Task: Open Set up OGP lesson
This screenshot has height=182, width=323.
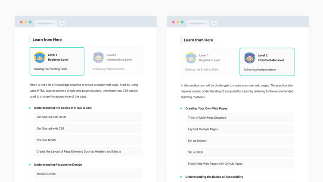Action: (x=240, y=152)
